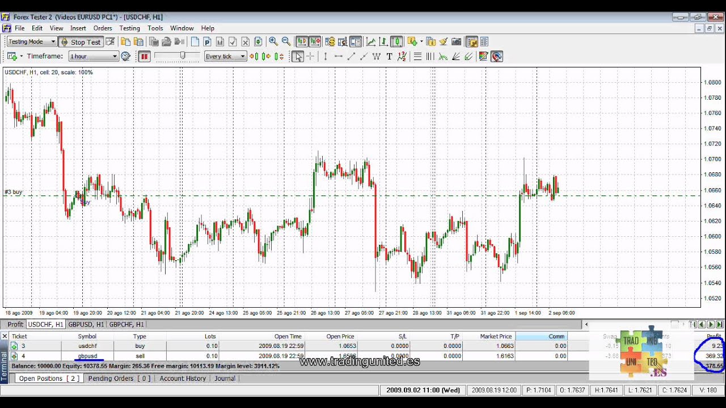Viewport: 726px width, 408px height.
Task: Toggle chart auto-scroll icon
Action: (x=302, y=41)
